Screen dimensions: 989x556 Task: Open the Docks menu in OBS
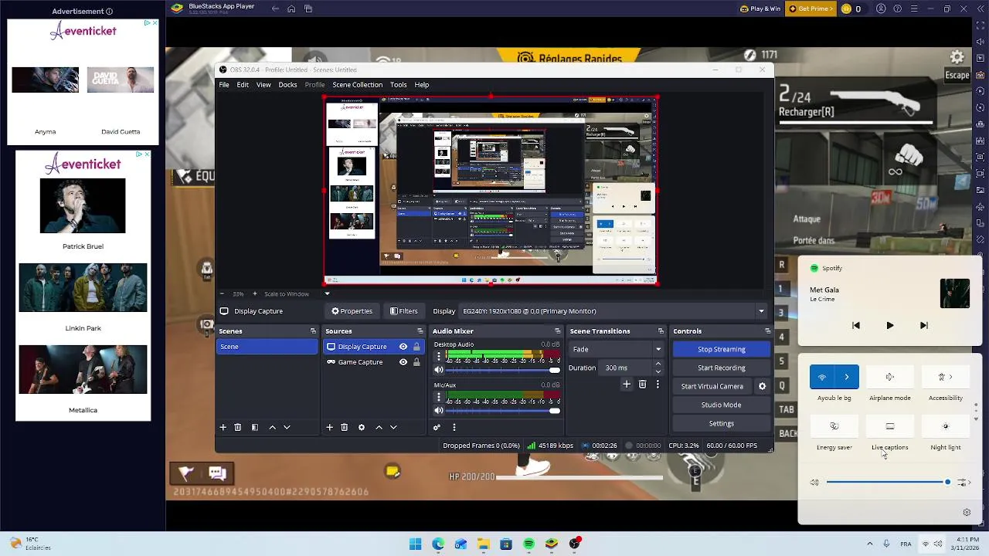(x=287, y=85)
